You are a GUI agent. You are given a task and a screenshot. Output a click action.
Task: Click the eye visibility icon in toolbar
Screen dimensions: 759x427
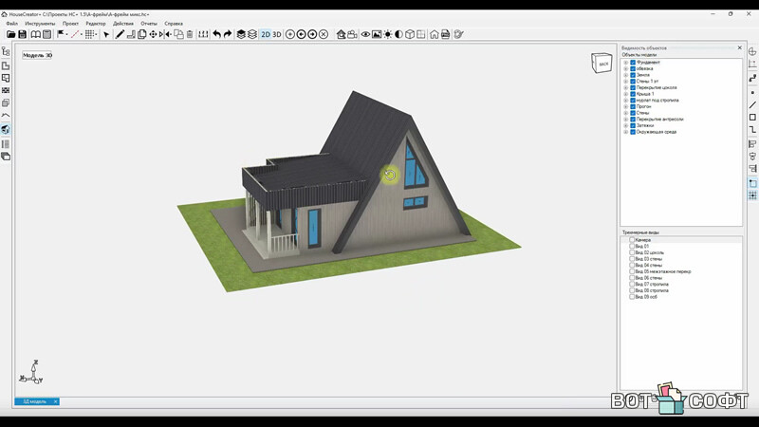coord(365,34)
